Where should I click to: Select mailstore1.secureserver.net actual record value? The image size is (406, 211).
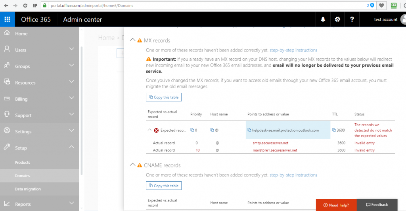point(275,150)
